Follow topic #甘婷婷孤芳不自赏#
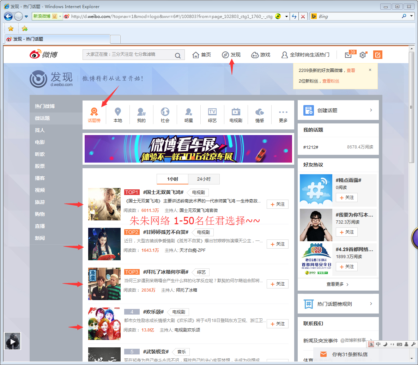 [278, 244]
